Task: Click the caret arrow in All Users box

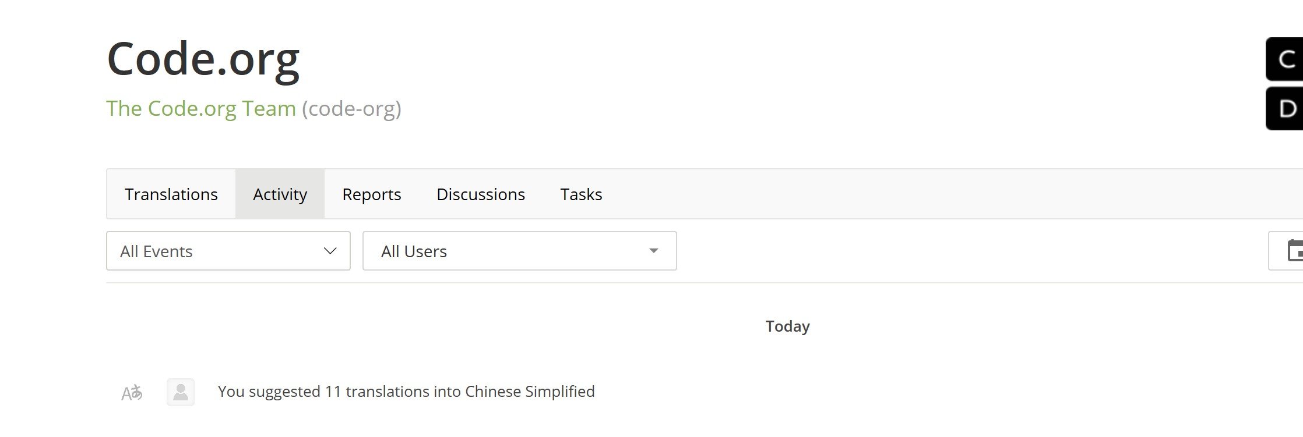Action: (x=653, y=251)
